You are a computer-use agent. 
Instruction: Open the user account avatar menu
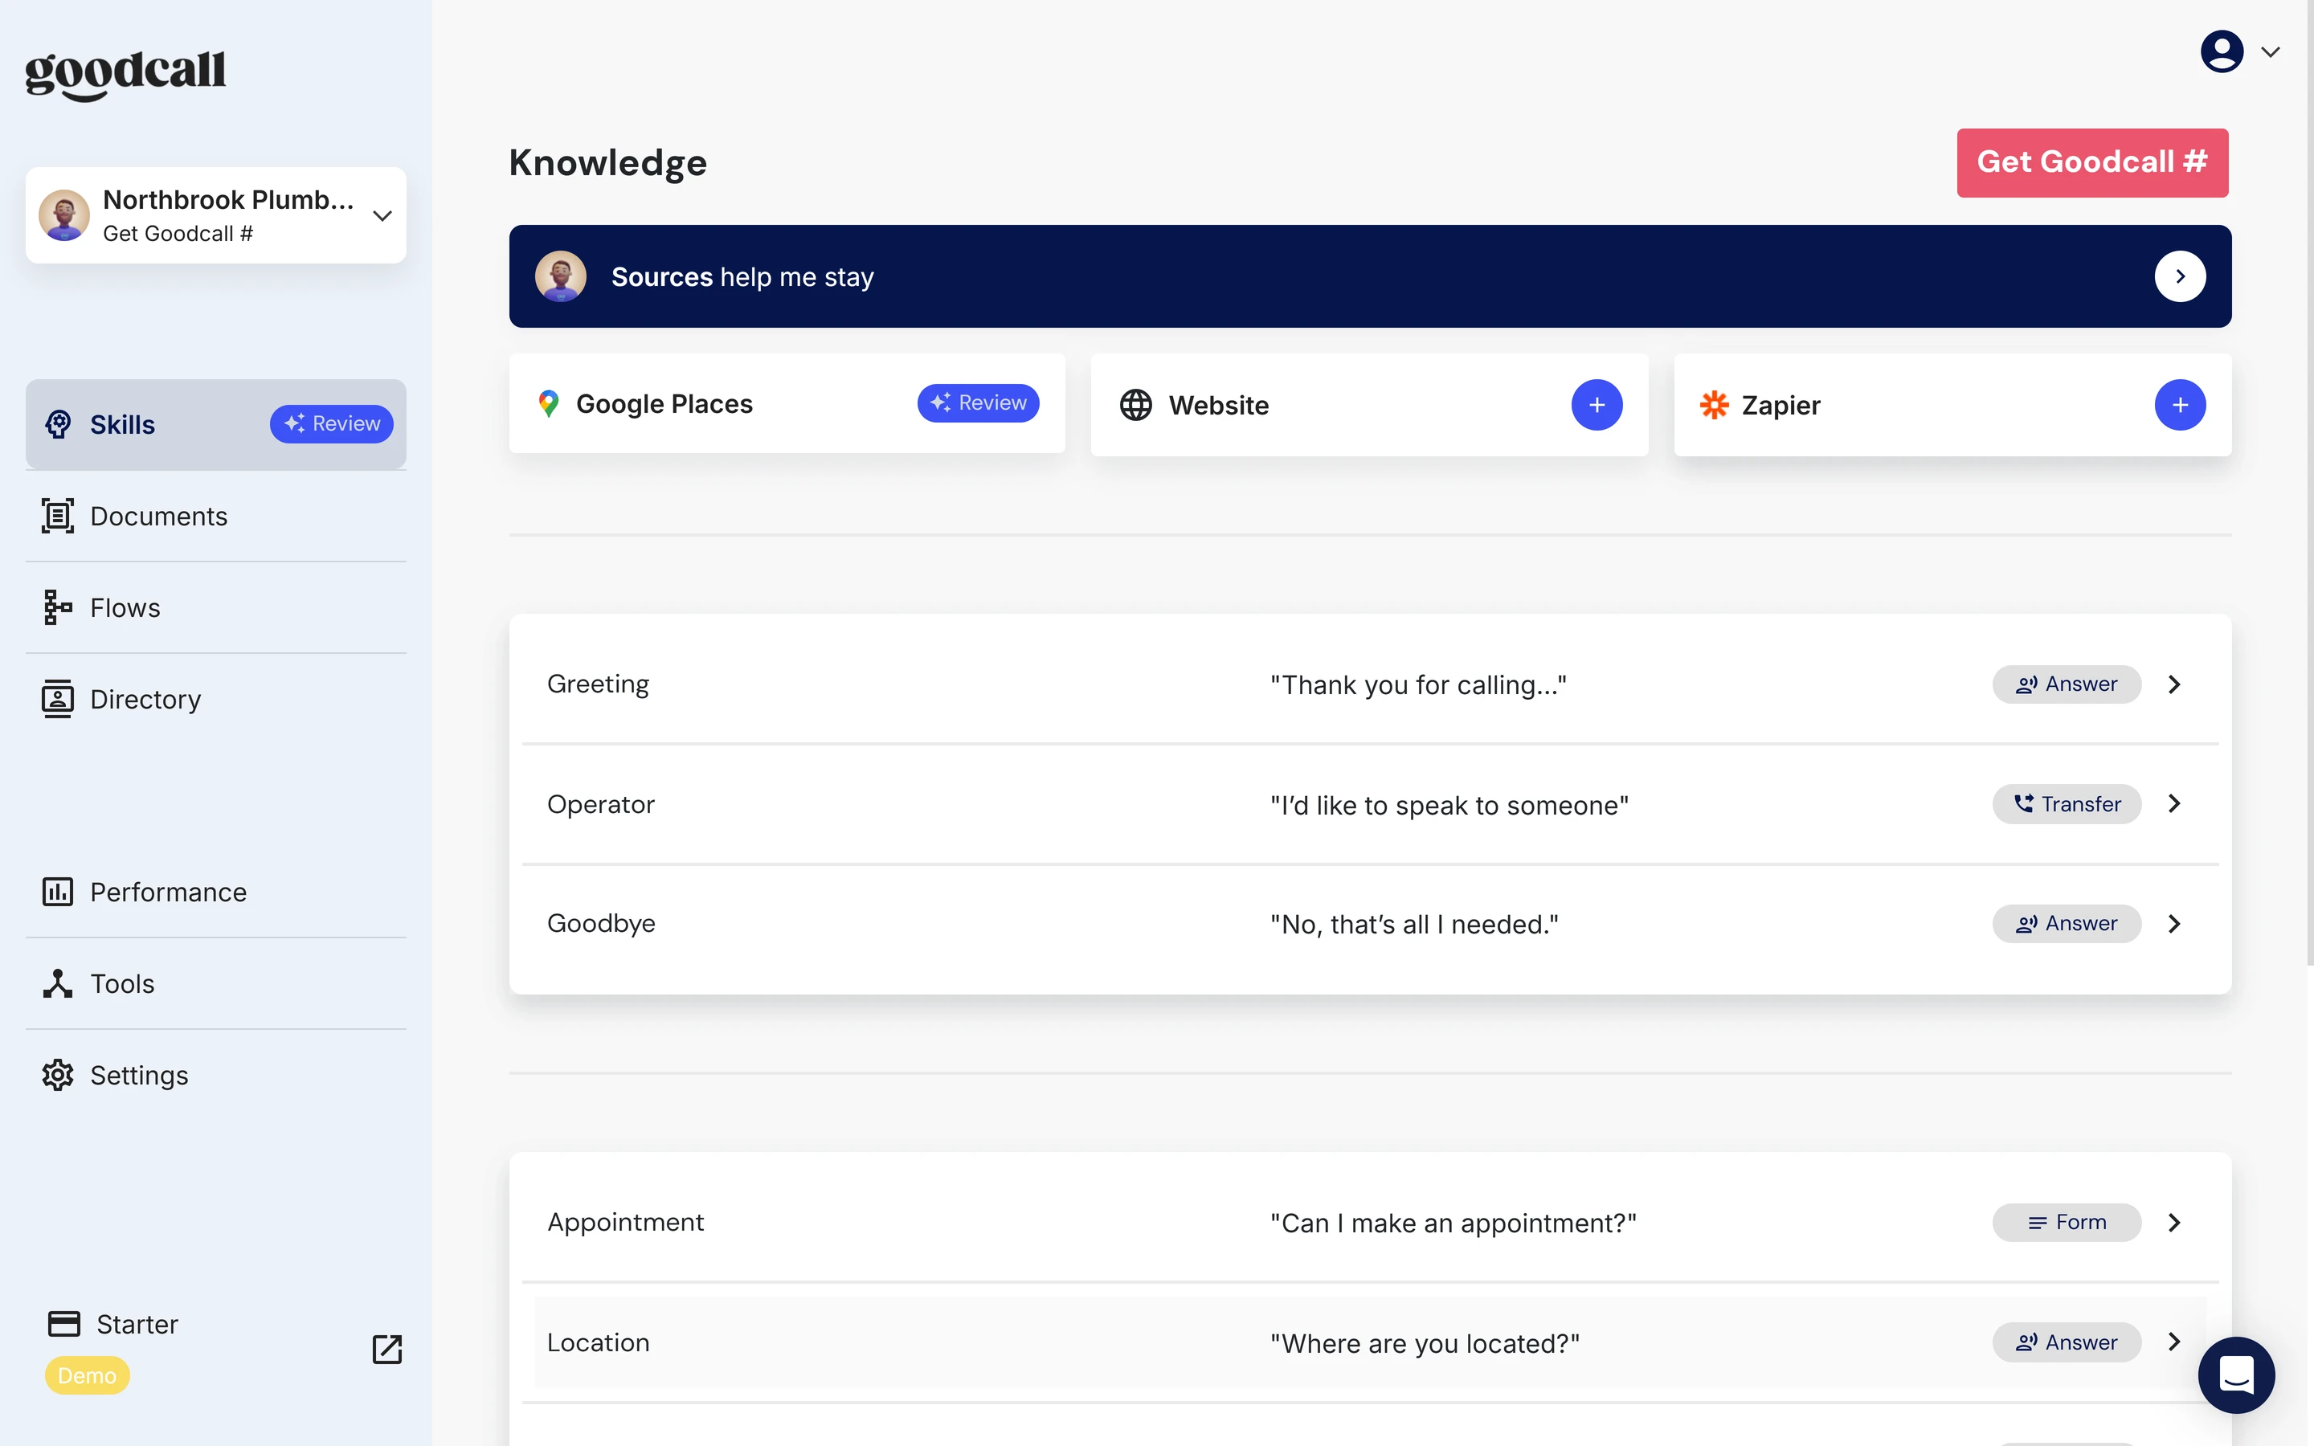pos(2222,51)
